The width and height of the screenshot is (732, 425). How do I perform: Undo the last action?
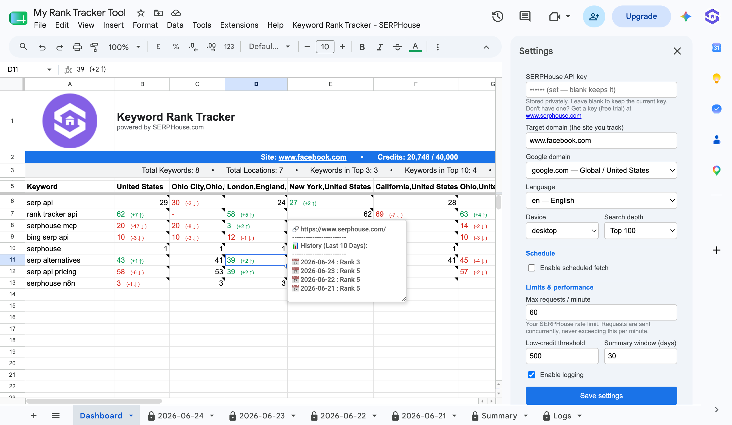click(42, 47)
